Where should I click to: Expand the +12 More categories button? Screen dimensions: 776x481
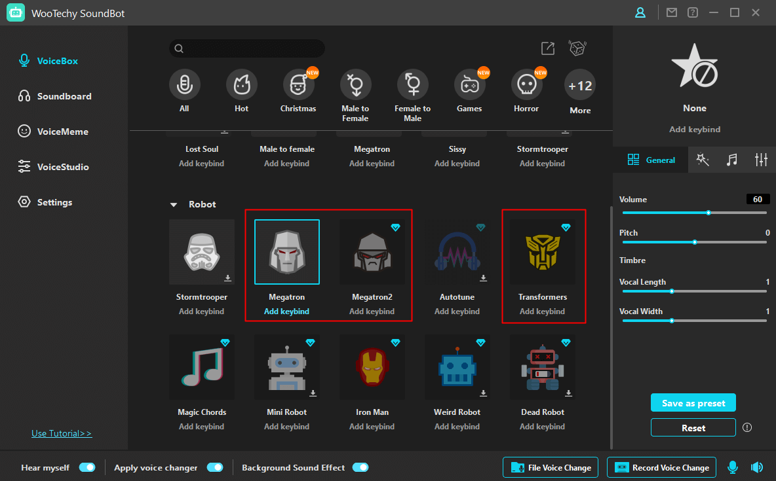click(580, 86)
